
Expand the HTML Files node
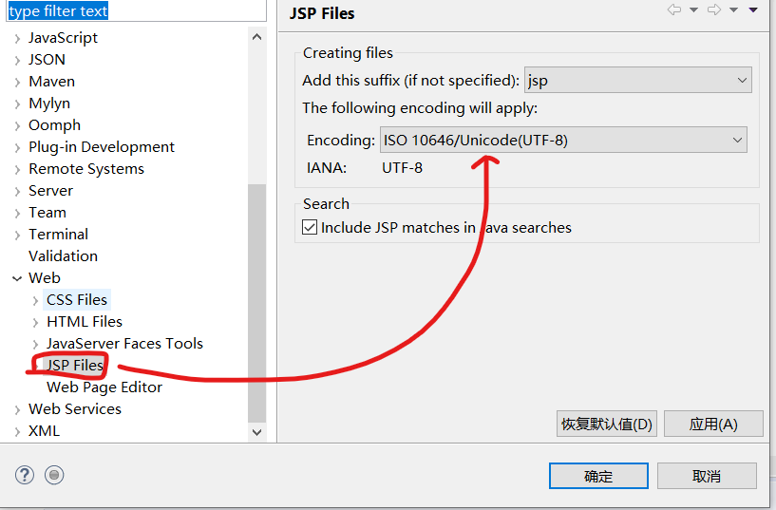coord(35,323)
